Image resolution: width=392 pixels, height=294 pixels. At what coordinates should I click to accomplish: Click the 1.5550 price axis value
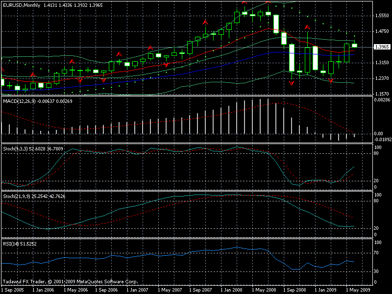pyautogui.click(x=382, y=16)
